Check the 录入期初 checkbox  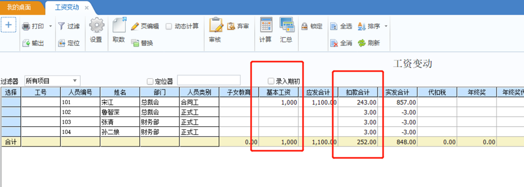[x=271, y=81]
